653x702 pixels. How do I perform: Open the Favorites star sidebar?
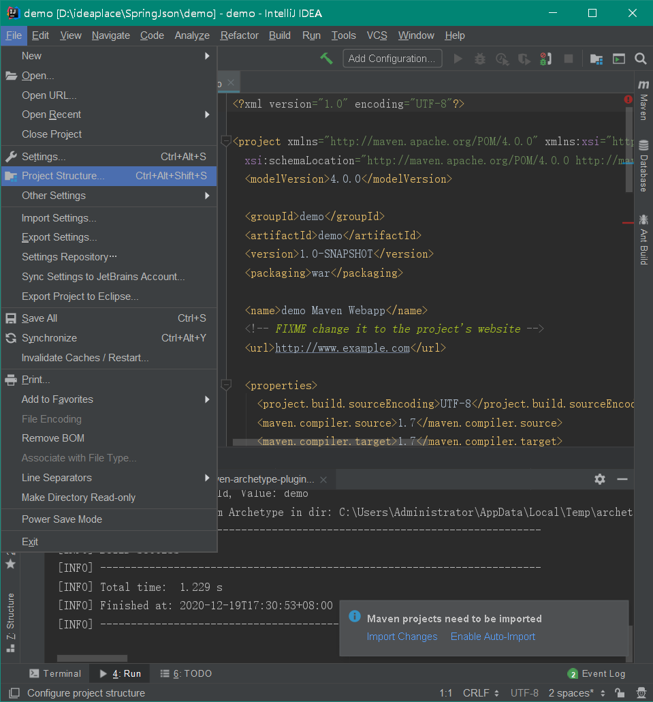pos(10,564)
